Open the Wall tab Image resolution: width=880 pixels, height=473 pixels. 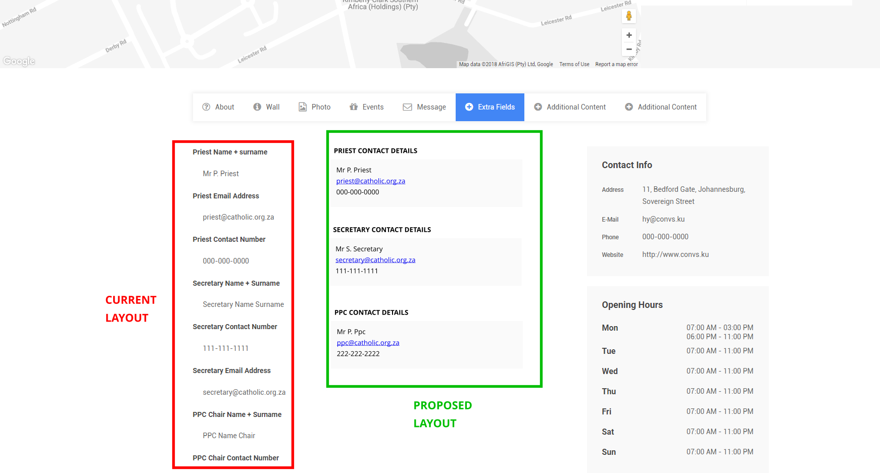click(272, 107)
